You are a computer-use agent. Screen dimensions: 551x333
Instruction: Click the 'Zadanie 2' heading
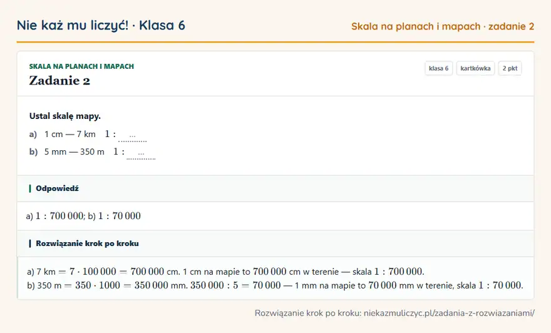[59, 81]
